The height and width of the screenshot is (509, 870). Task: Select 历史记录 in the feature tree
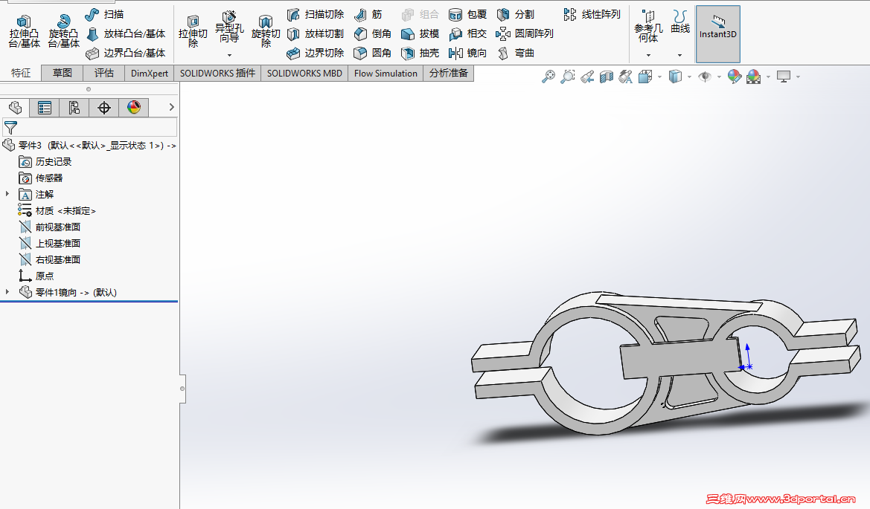coord(54,162)
